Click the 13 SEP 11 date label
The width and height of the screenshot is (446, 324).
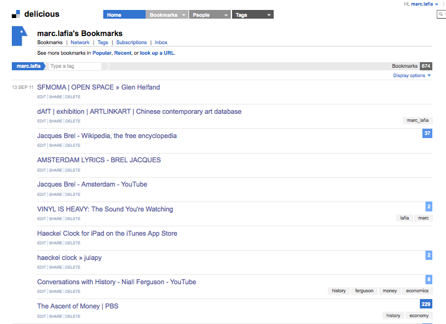click(22, 87)
